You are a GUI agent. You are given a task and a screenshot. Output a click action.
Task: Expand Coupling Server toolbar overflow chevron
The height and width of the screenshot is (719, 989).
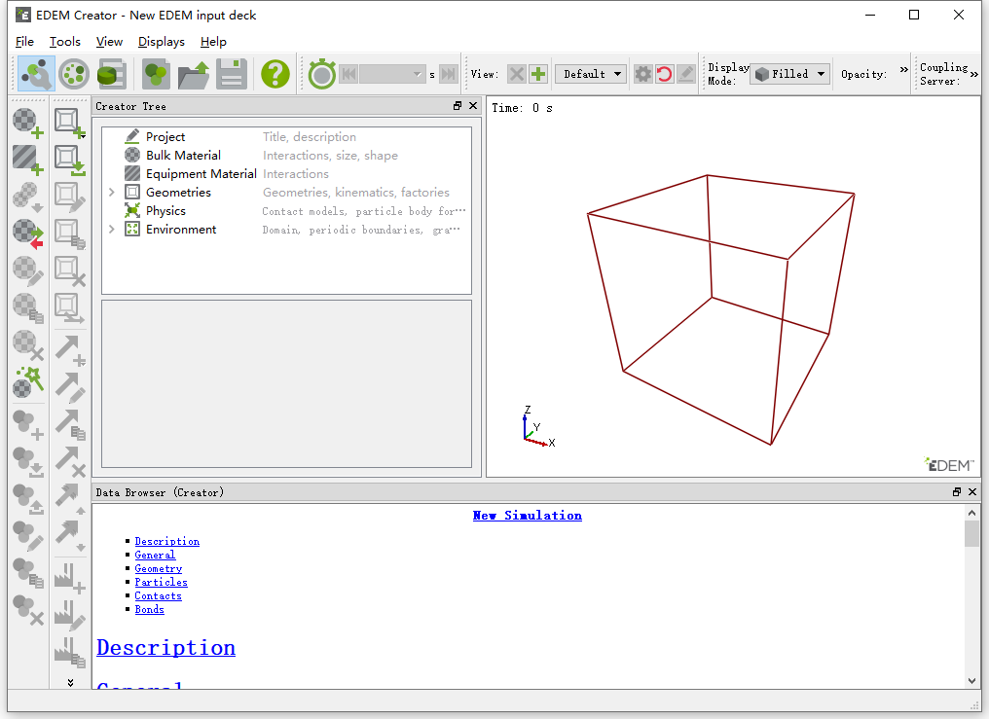coord(973,74)
